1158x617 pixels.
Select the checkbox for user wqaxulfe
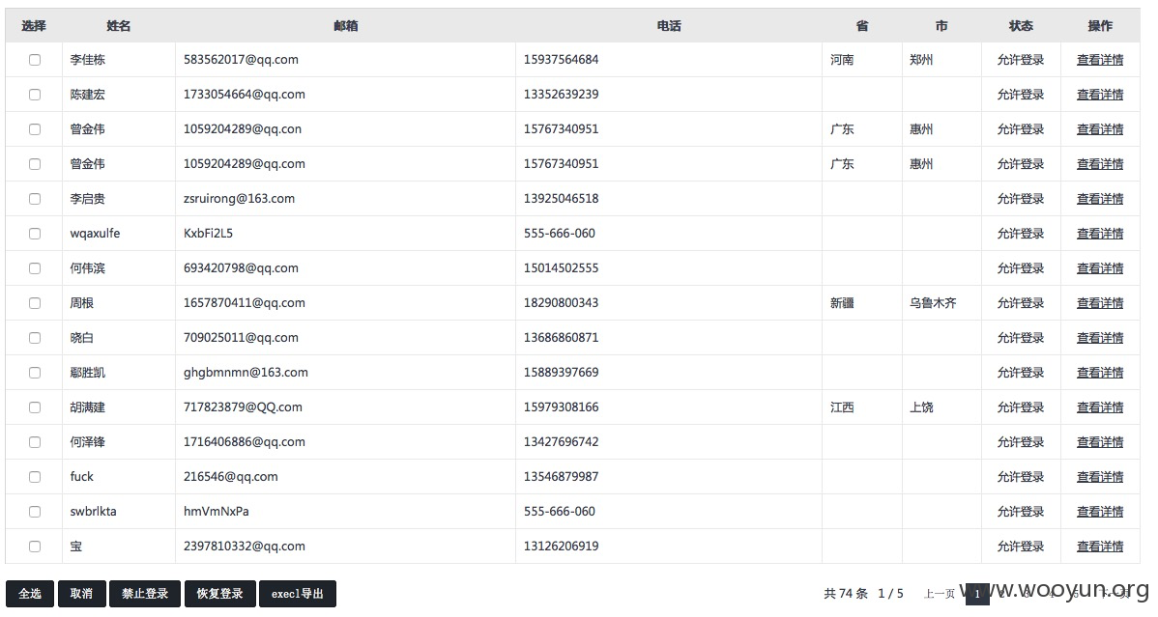click(x=35, y=234)
